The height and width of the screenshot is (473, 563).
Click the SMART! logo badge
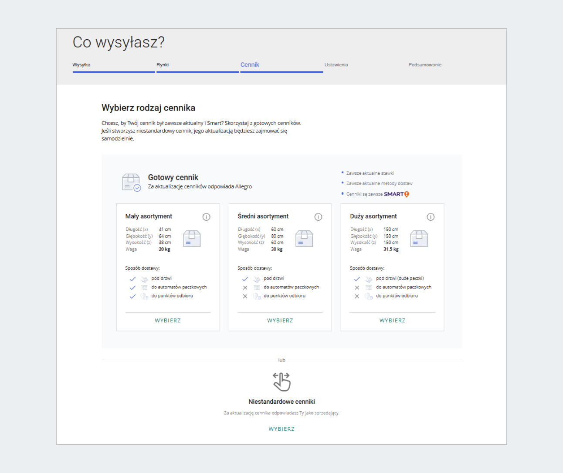pyautogui.click(x=397, y=194)
